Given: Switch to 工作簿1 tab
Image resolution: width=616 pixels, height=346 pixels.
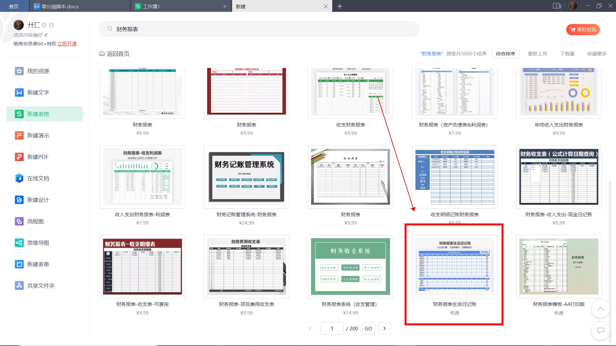Looking at the screenshot, I should [x=151, y=6].
